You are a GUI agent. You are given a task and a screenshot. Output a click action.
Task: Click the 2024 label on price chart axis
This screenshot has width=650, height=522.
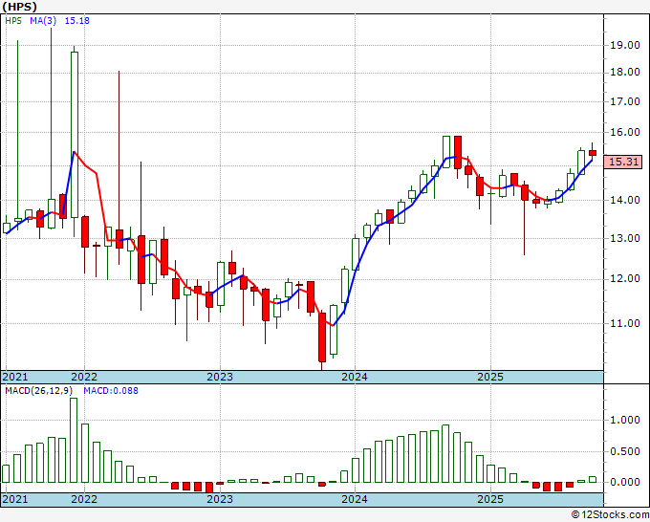(x=355, y=377)
